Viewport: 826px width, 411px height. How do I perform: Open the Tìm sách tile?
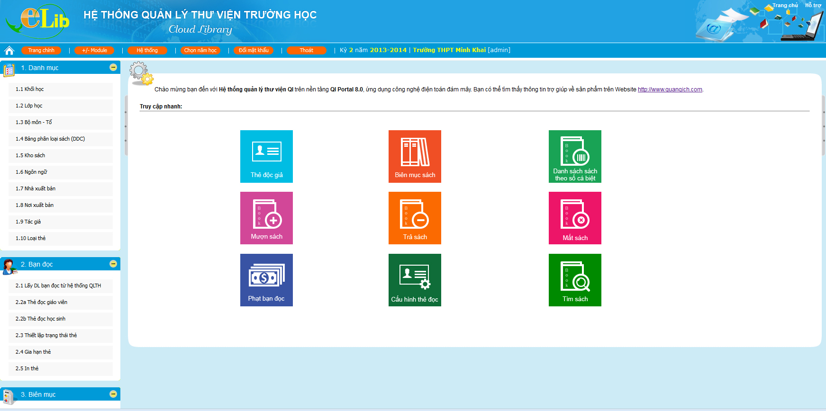pos(575,280)
